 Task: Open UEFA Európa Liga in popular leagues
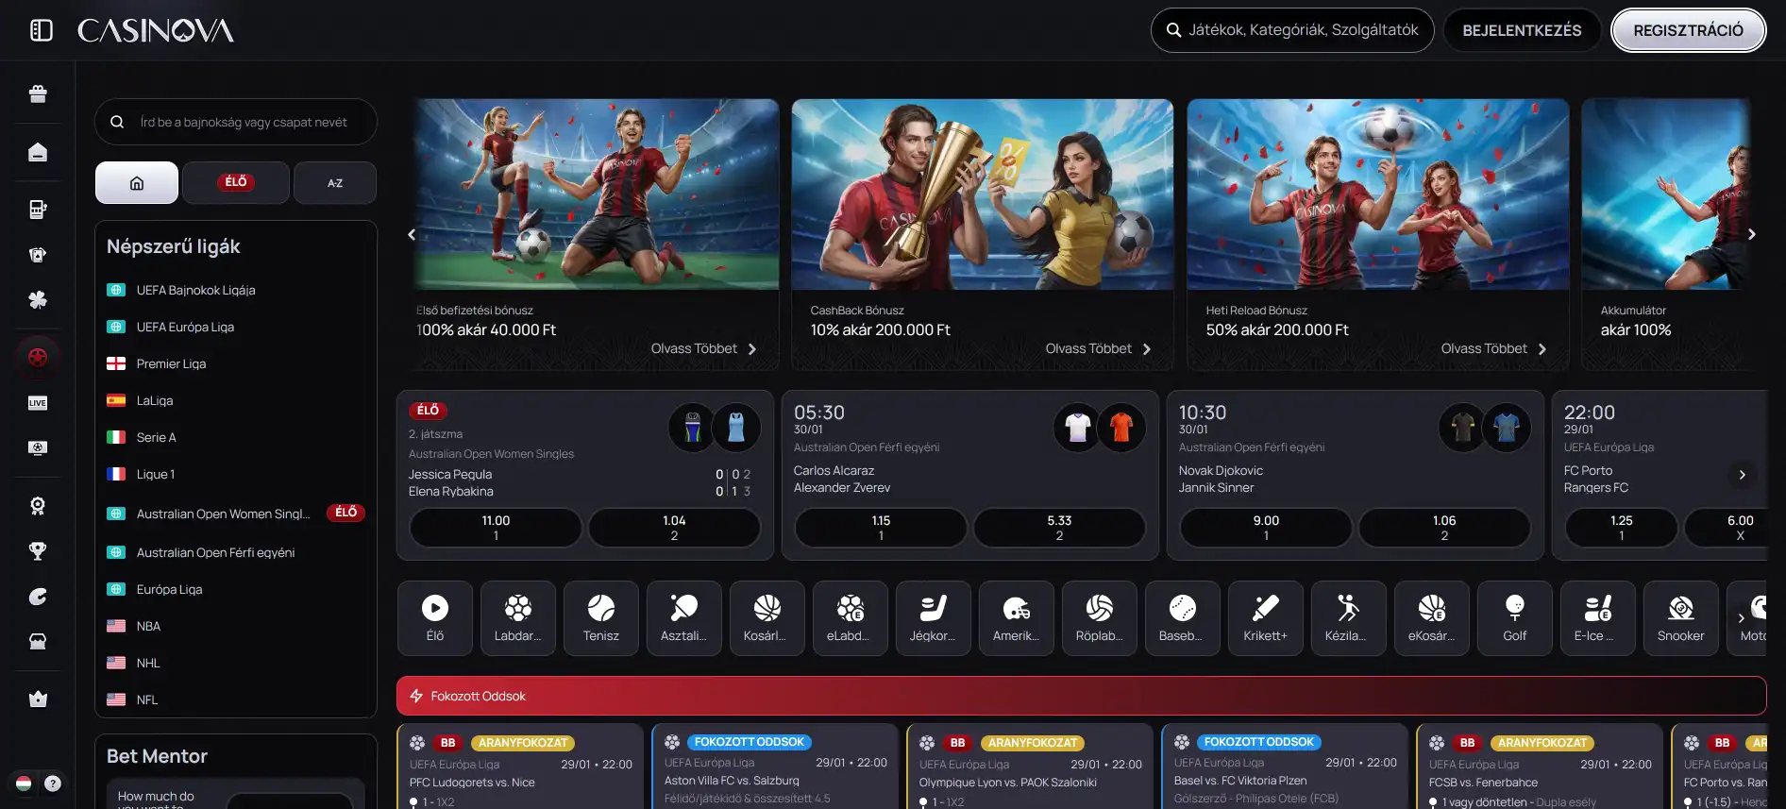236,327
